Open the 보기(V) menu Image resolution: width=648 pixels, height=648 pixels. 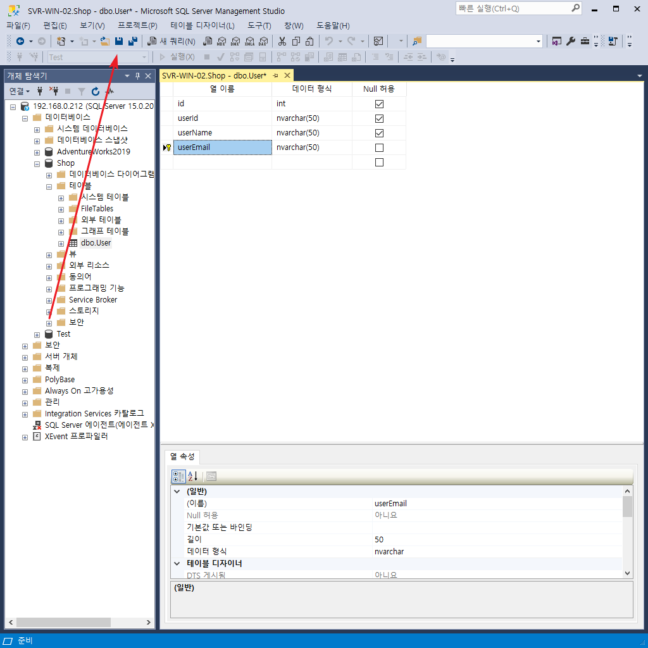pyautogui.click(x=92, y=25)
